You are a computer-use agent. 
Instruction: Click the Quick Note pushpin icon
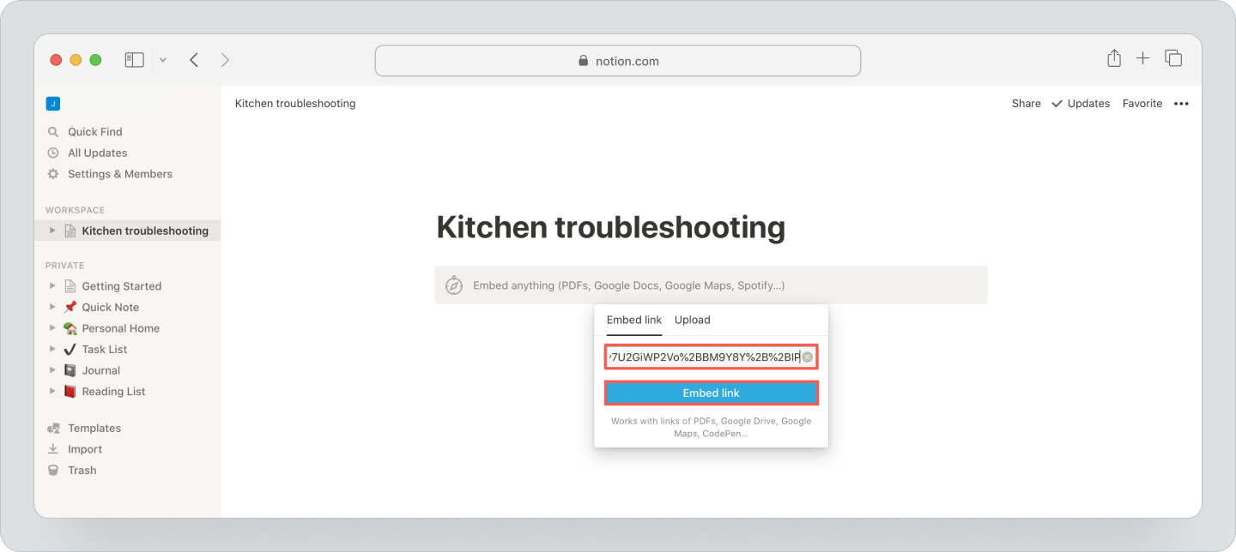69,306
